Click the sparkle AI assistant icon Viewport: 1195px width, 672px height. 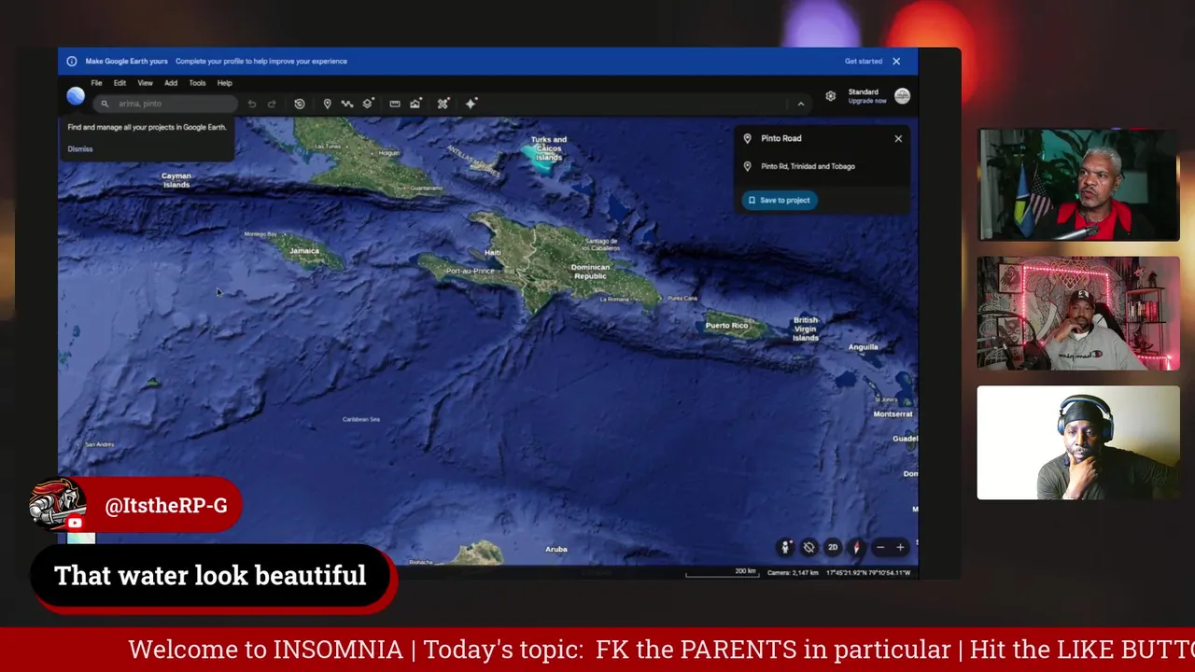click(471, 104)
